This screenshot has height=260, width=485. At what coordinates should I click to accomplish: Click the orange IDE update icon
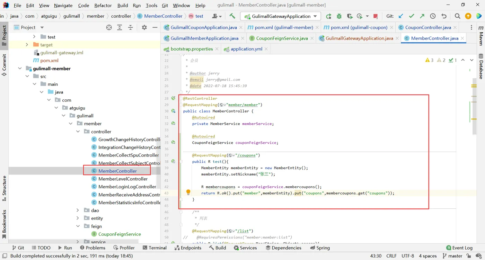coord(468,16)
